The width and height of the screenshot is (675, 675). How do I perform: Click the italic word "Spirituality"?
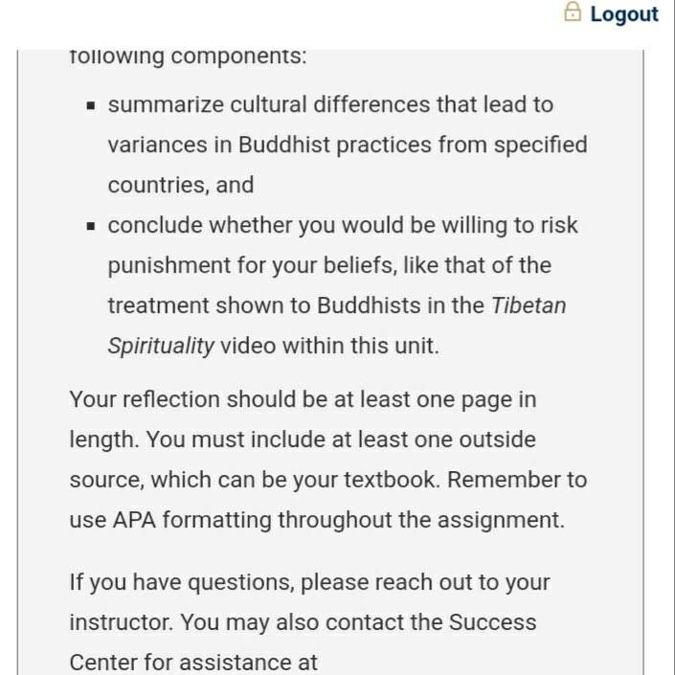161,346
